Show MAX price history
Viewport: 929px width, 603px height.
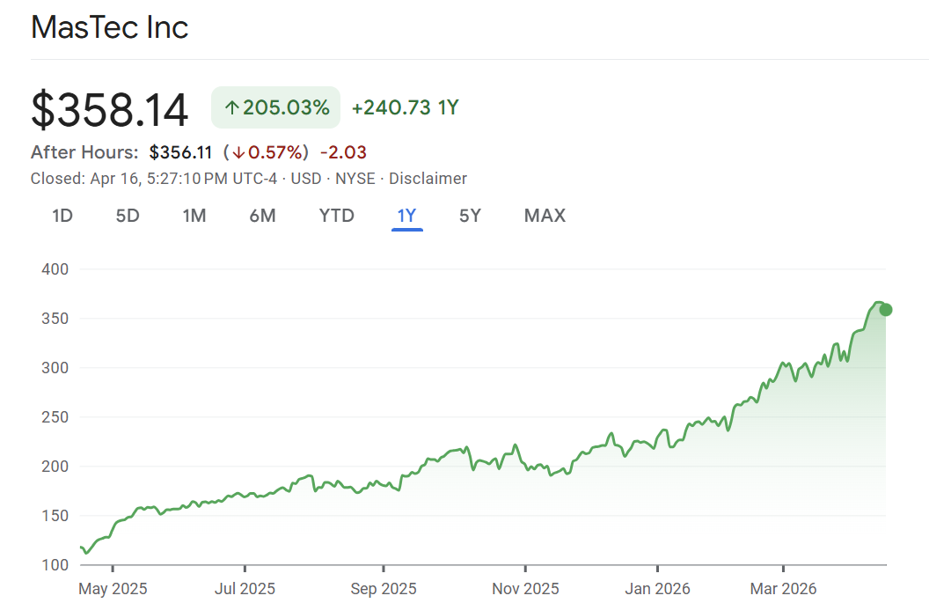coord(545,216)
